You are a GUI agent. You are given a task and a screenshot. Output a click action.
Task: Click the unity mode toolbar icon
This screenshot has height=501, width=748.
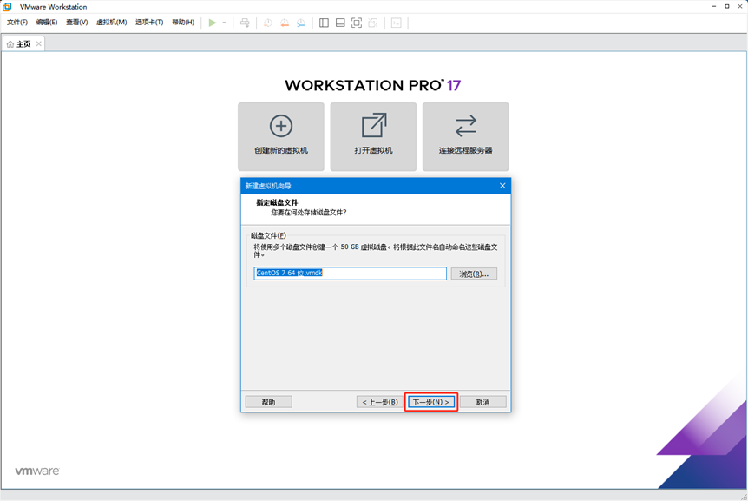tap(373, 23)
